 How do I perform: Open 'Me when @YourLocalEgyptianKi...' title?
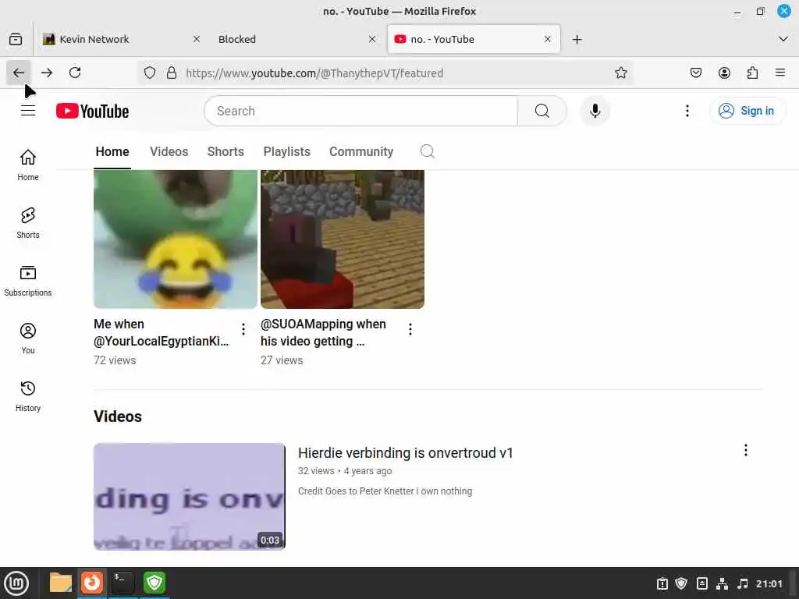(x=161, y=332)
